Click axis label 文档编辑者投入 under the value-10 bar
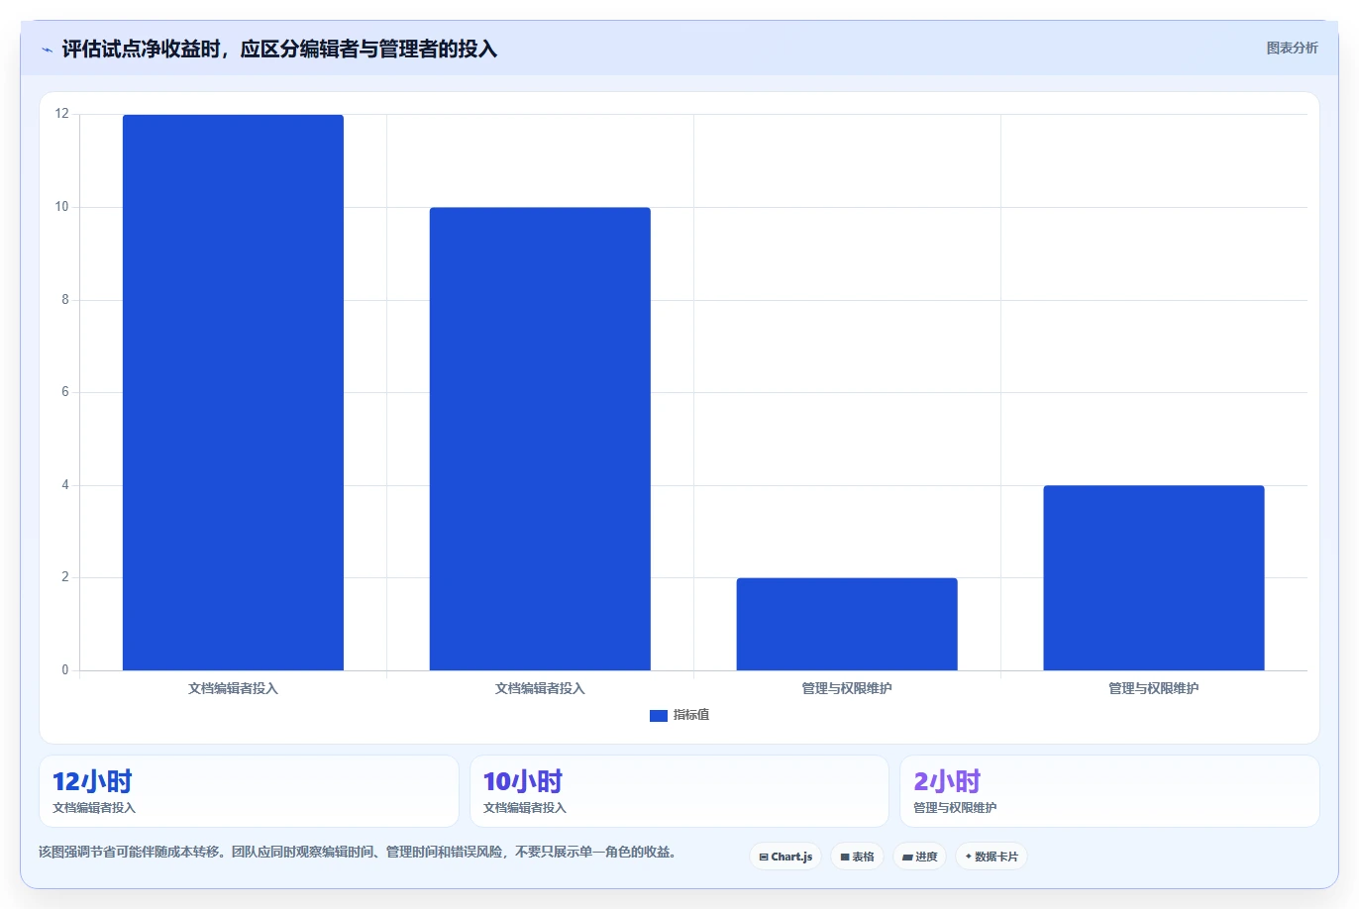Screen dimensions: 1359x909 pyautogui.click(x=540, y=688)
